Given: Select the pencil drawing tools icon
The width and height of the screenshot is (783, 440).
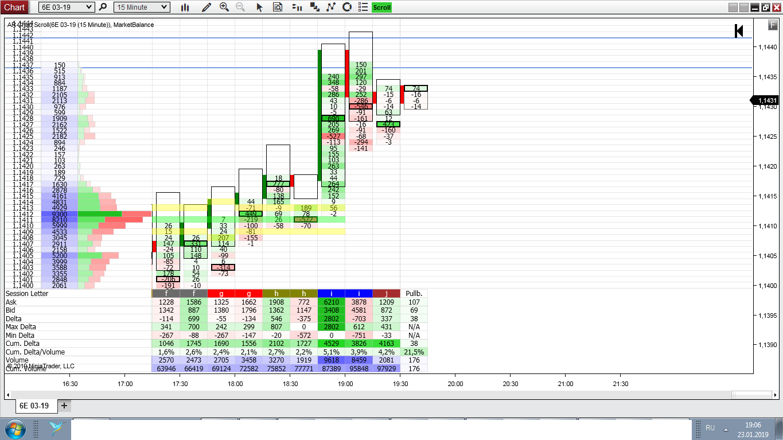Looking at the screenshot, I should point(207,7).
